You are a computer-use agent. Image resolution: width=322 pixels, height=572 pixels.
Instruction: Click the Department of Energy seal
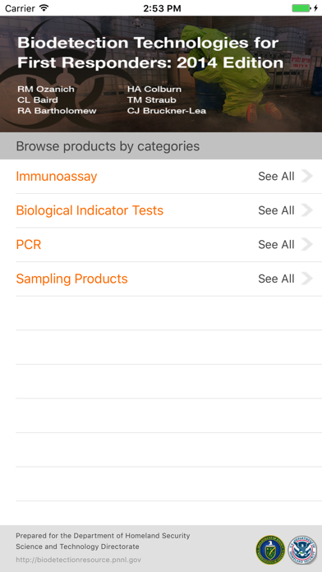(x=270, y=550)
